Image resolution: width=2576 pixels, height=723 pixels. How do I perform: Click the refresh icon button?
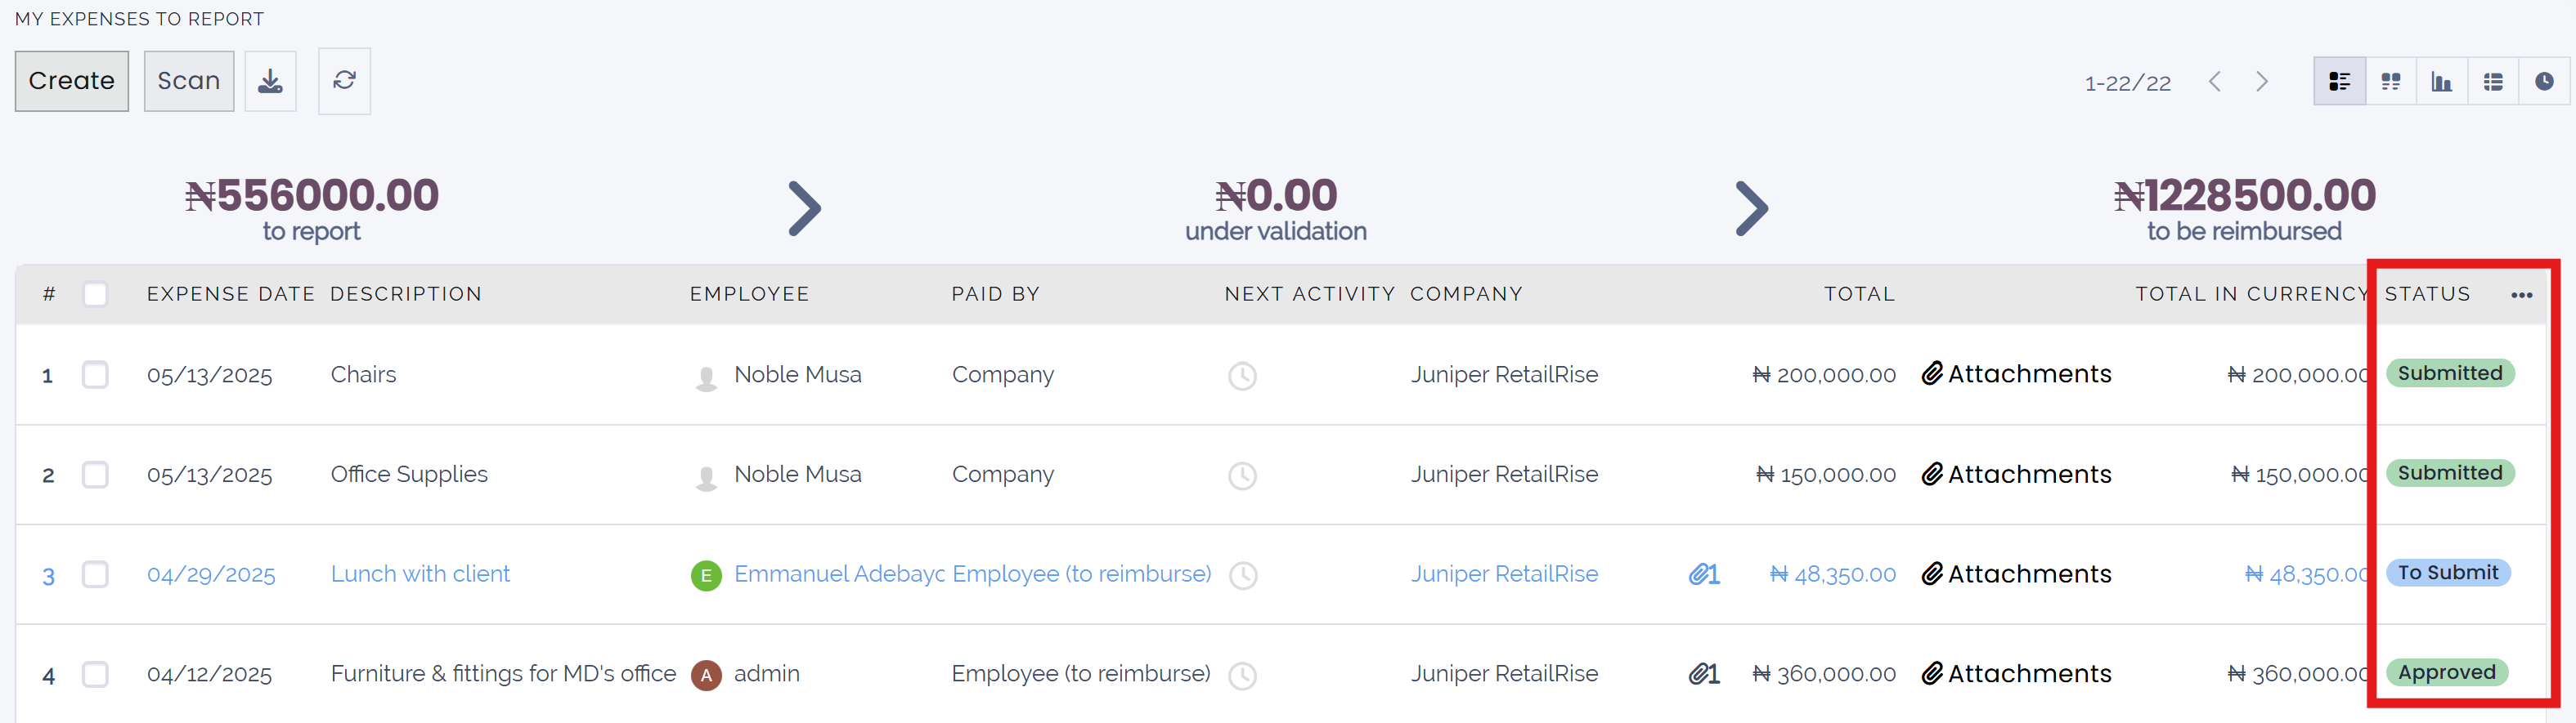tap(344, 81)
